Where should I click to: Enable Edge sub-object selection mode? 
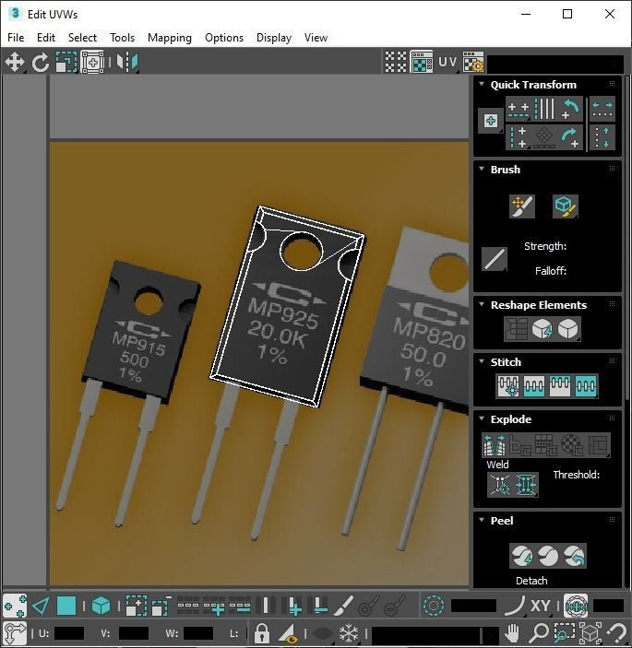pyautogui.click(x=41, y=607)
